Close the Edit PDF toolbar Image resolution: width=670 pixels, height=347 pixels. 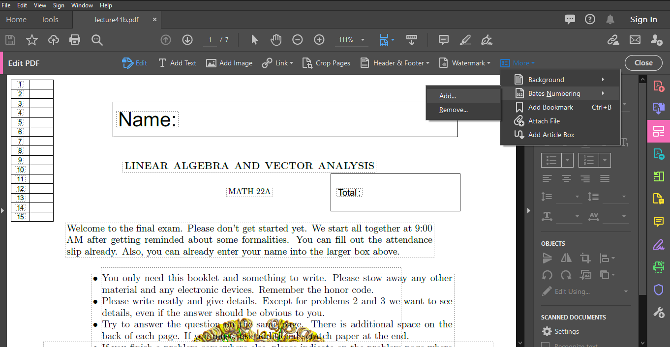pyautogui.click(x=643, y=63)
